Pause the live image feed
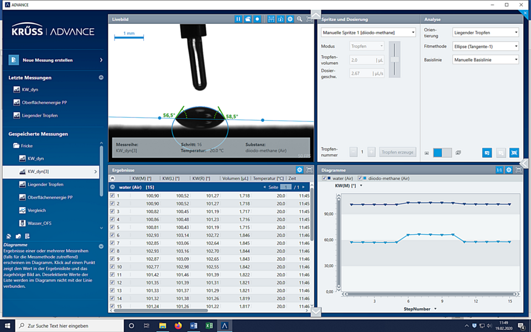Viewport: 531px width, 332px height. 238,19
